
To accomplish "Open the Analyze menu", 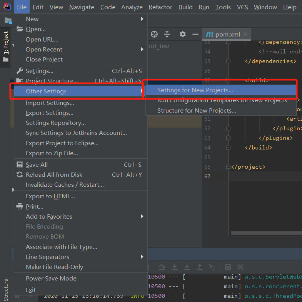I will (x=132, y=7).
